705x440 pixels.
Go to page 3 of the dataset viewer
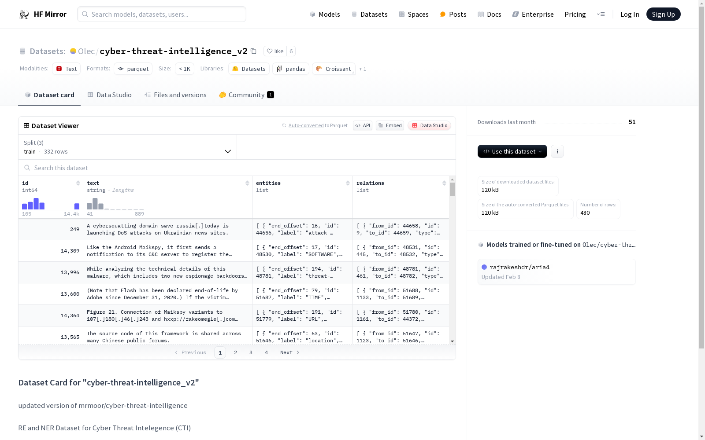point(251,352)
